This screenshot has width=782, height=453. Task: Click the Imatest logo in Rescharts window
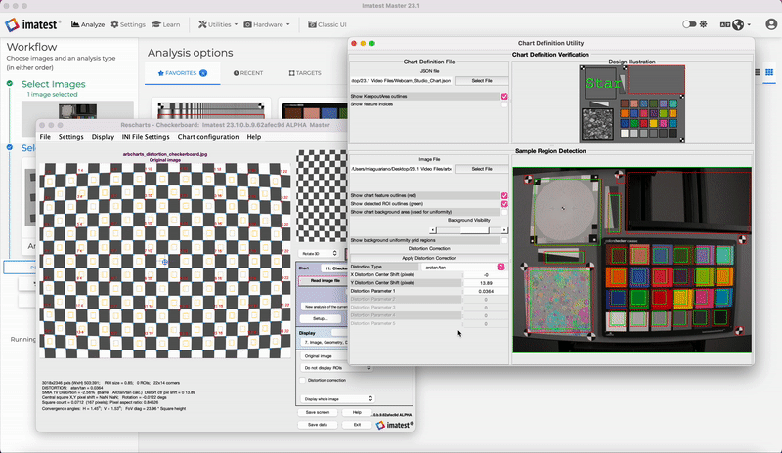(x=395, y=425)
